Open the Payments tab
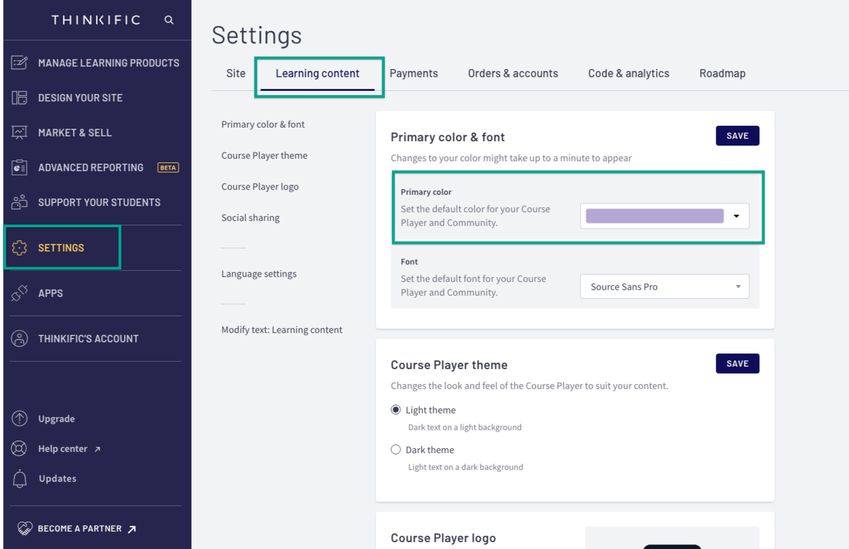 414,73
